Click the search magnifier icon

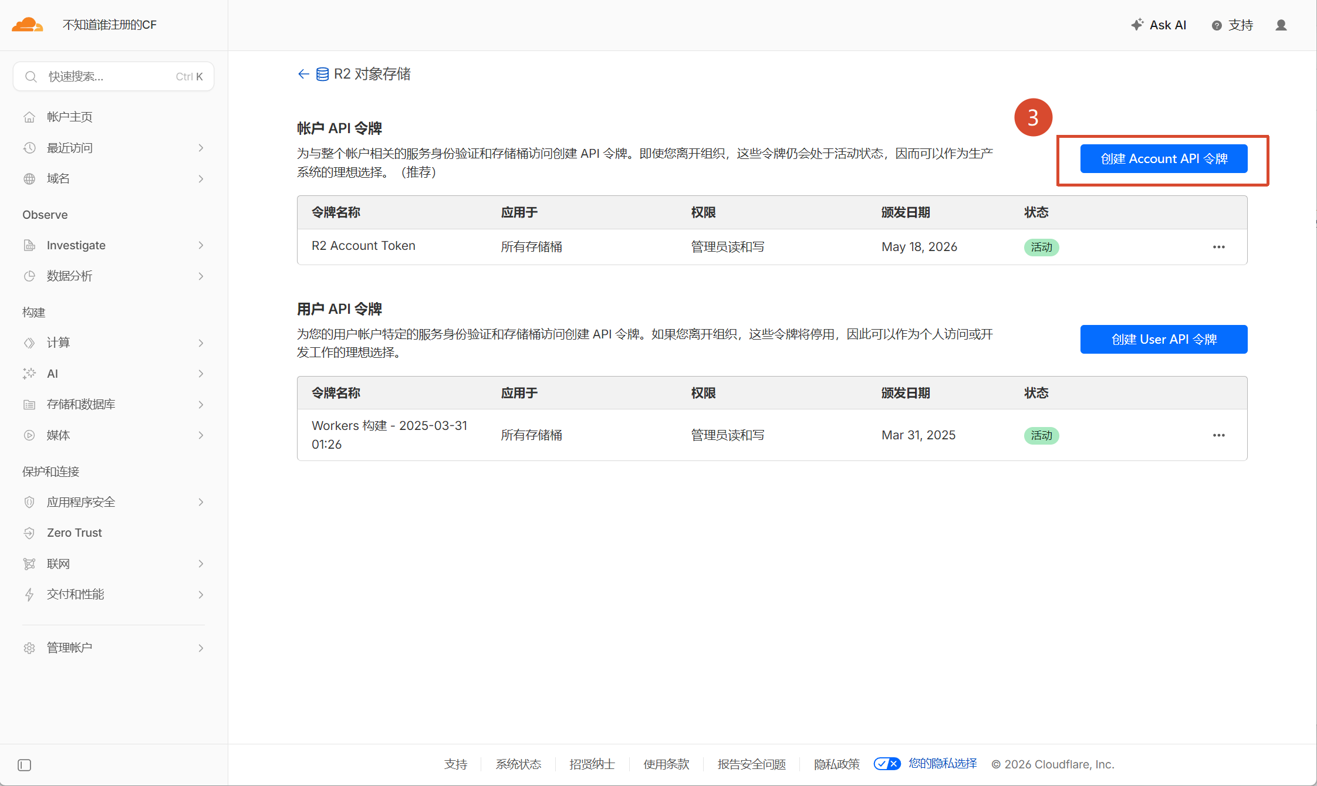(x=31, y=77)
